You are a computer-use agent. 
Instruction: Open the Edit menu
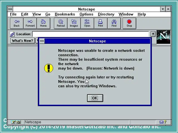coord(25,14)
